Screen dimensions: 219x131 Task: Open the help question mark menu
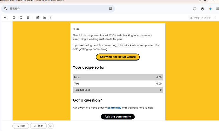pyautogui.click(x=195, y=9)
